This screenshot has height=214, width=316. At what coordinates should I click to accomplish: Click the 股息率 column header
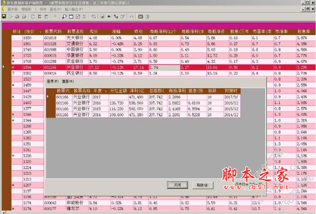pos(304,32)
